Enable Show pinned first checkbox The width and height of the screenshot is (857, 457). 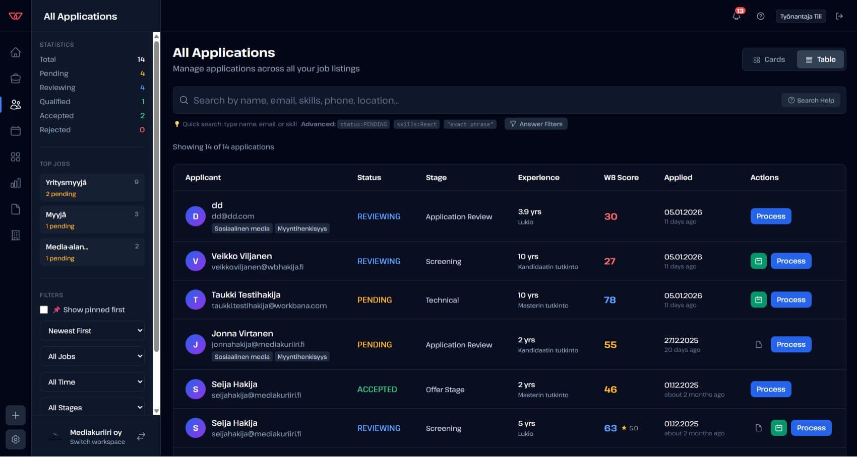(x=44, y=310)
